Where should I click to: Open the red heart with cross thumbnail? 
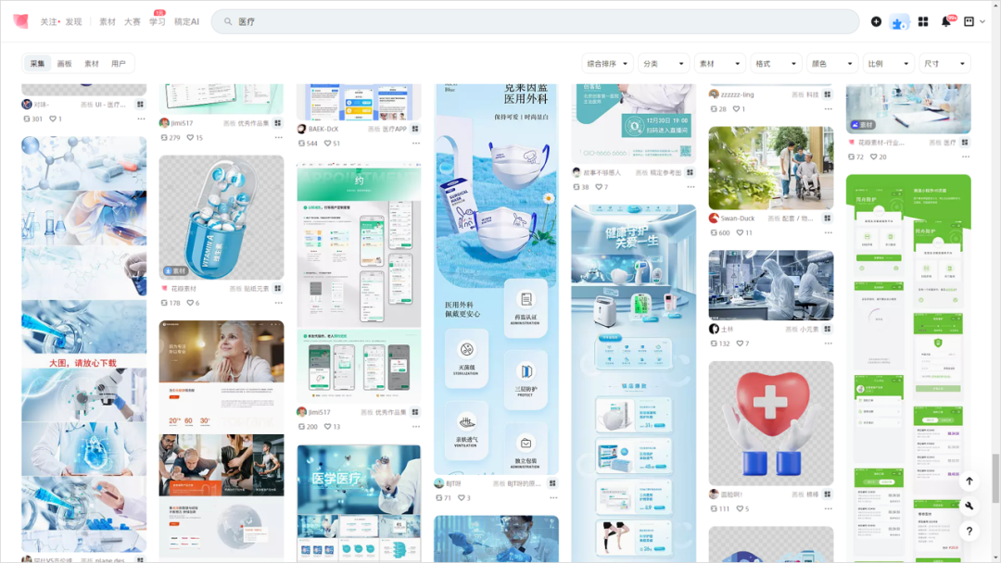point(770,423)
